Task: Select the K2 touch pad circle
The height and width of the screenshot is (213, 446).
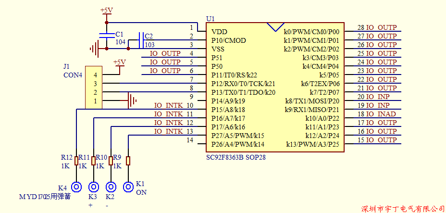Action: 111,187
